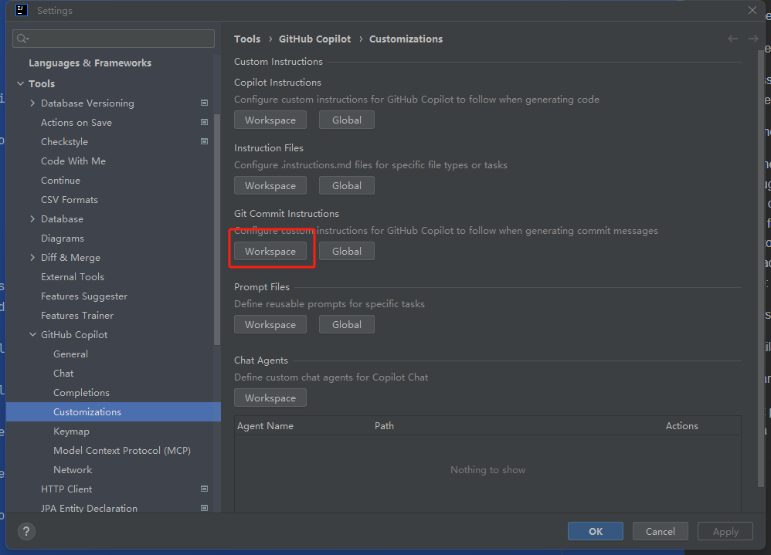771x555 pixels.
Task: Open Workspace Instruction Files
Action: (270, 186)
